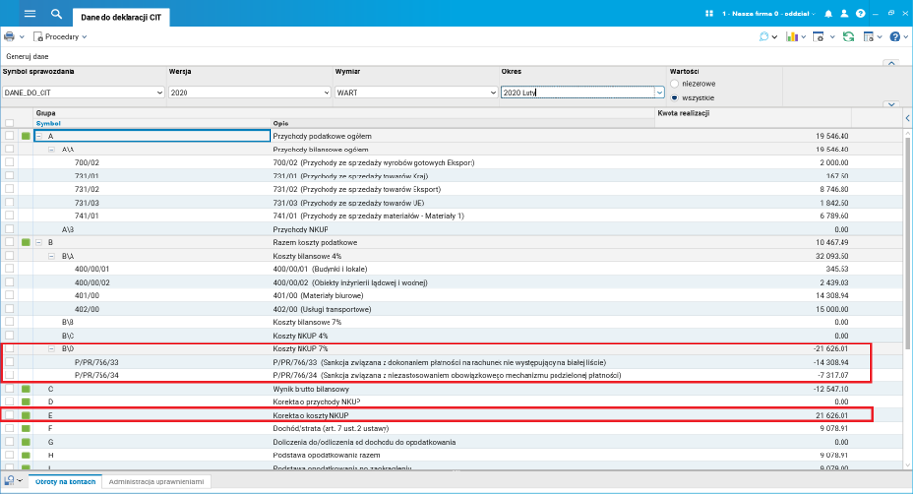Tick checkbox for row 700/02

click(9, 163)
